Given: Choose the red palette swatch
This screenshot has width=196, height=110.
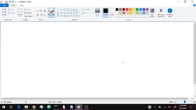Looking at the screenshot, I should coord(127,9).
